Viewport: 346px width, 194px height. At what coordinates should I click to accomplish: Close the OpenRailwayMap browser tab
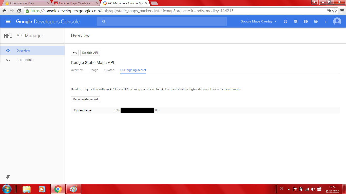tap(48, 3)
